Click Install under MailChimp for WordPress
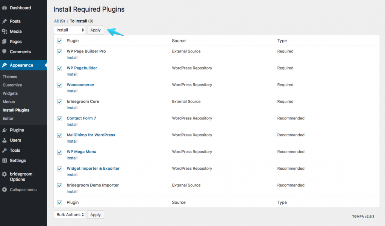 coord(72,141)
